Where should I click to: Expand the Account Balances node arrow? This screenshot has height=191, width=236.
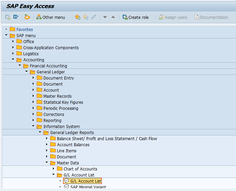[x=47, y=145]
